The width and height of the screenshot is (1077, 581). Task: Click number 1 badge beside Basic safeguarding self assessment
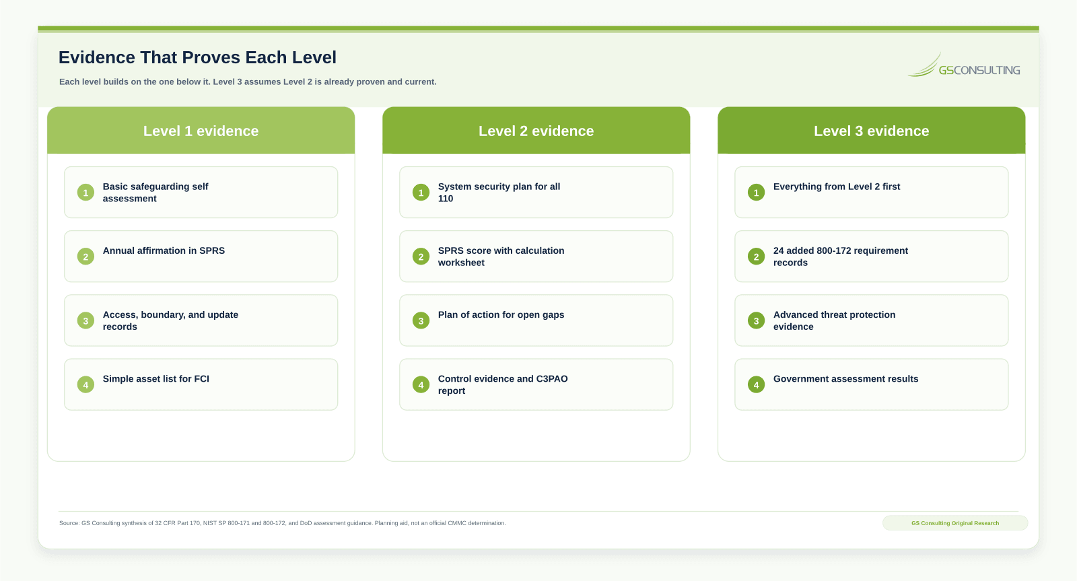click(85, 193)
